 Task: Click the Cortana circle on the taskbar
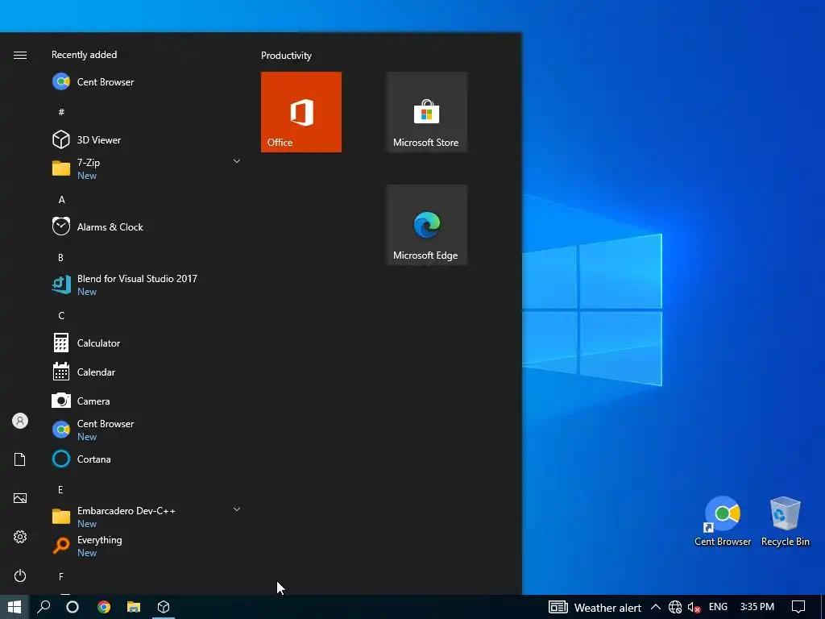point(73,607)
